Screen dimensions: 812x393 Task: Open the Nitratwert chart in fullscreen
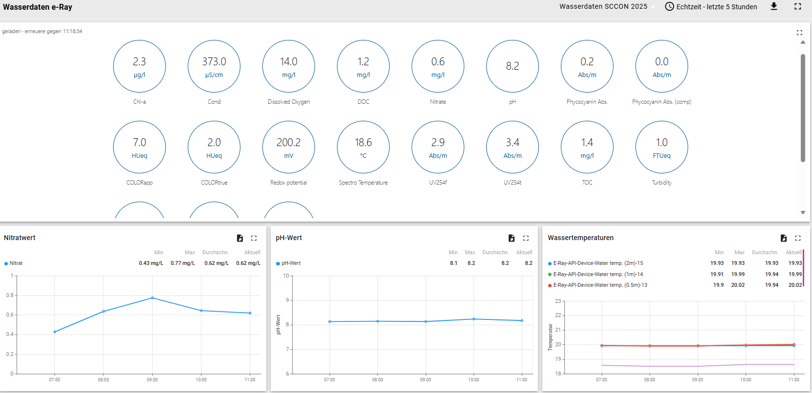point(254,238)
